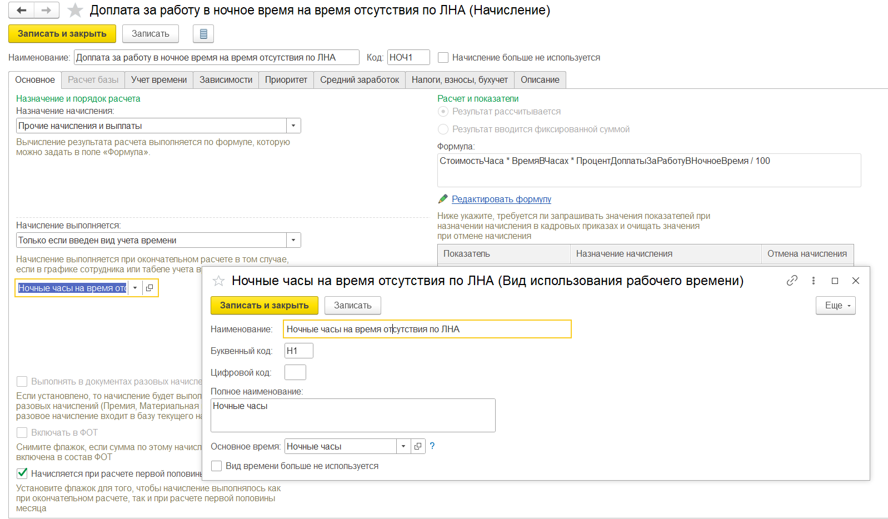Expand Назначение начисления dropdown

click(293, 126)
